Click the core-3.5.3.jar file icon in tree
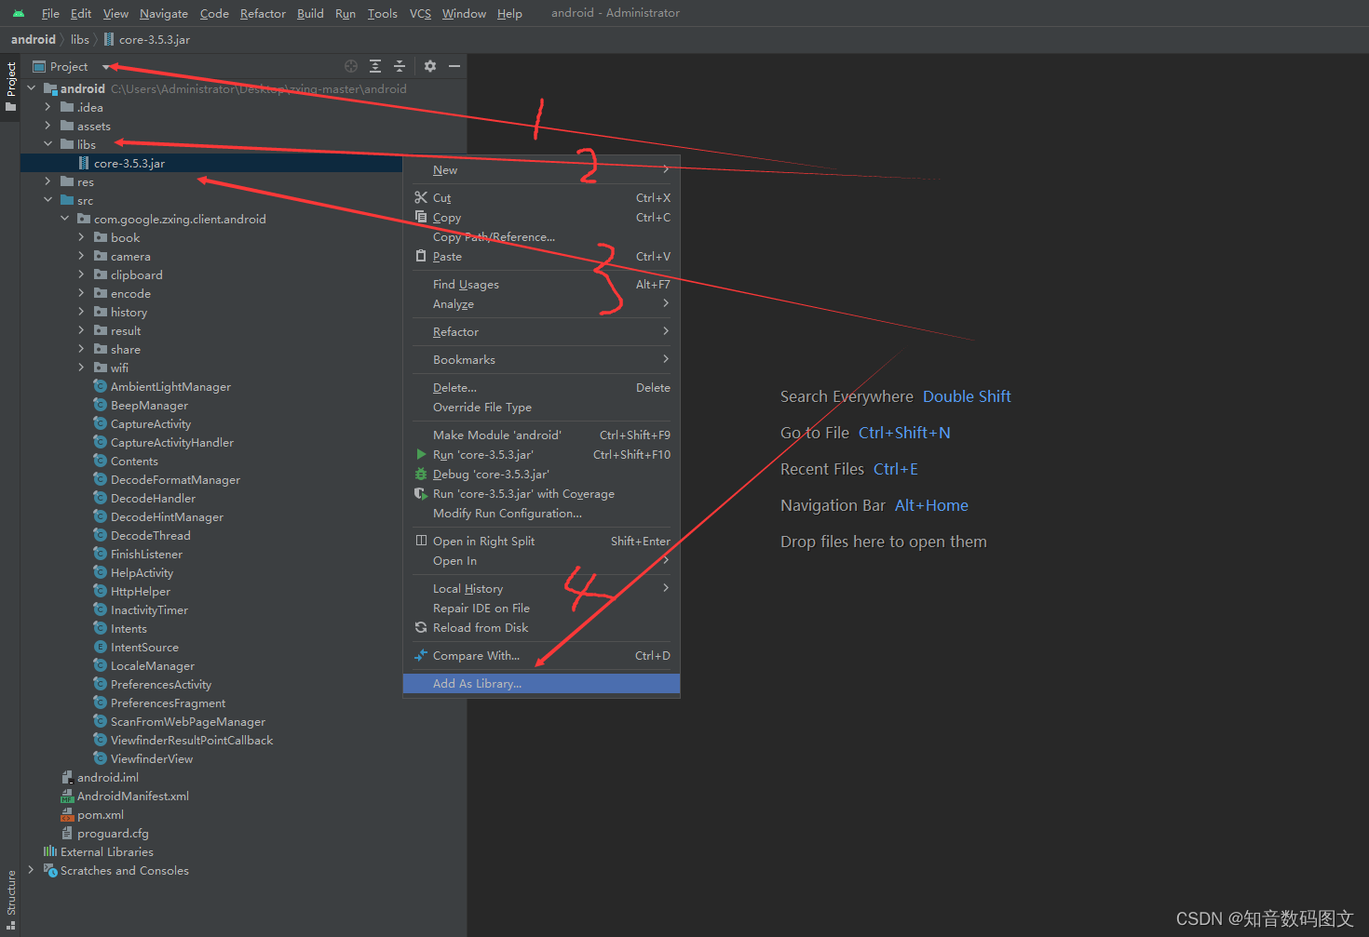The width and height of the screenshot is (1369, 937). 84,163
